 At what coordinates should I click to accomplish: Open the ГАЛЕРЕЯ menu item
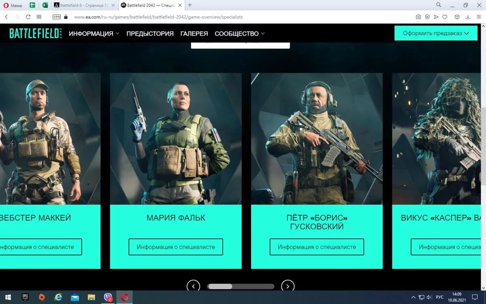194,34
